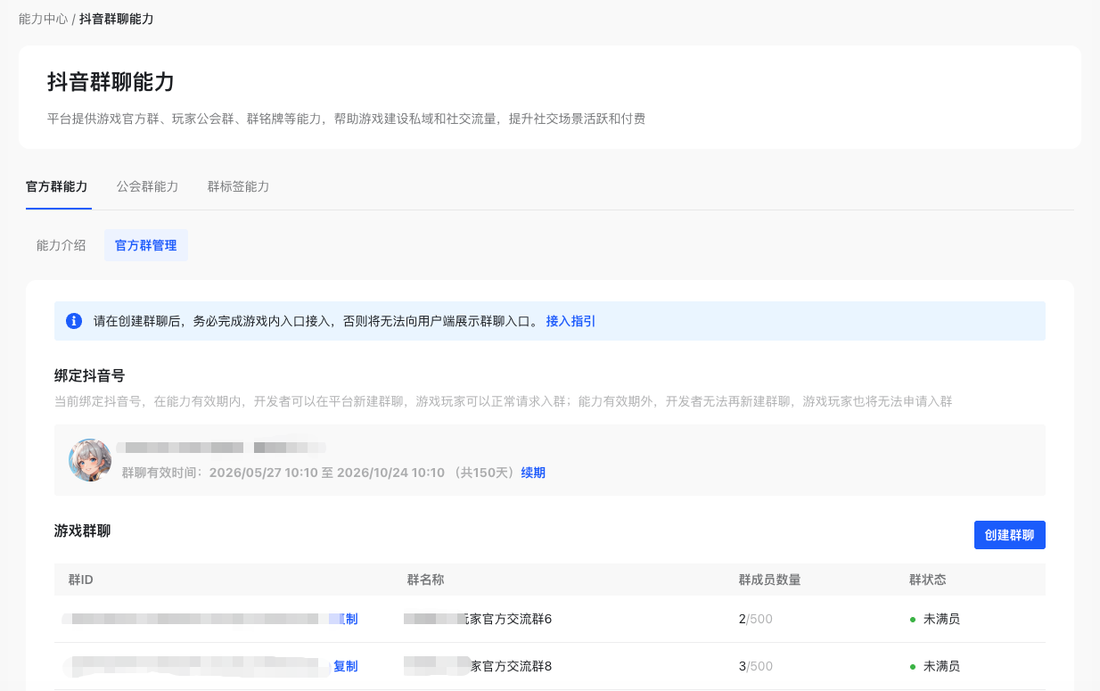Click the group name ending 官方交流群6
Viewport: 1100px width, 691px height.
tap(478, 619)
